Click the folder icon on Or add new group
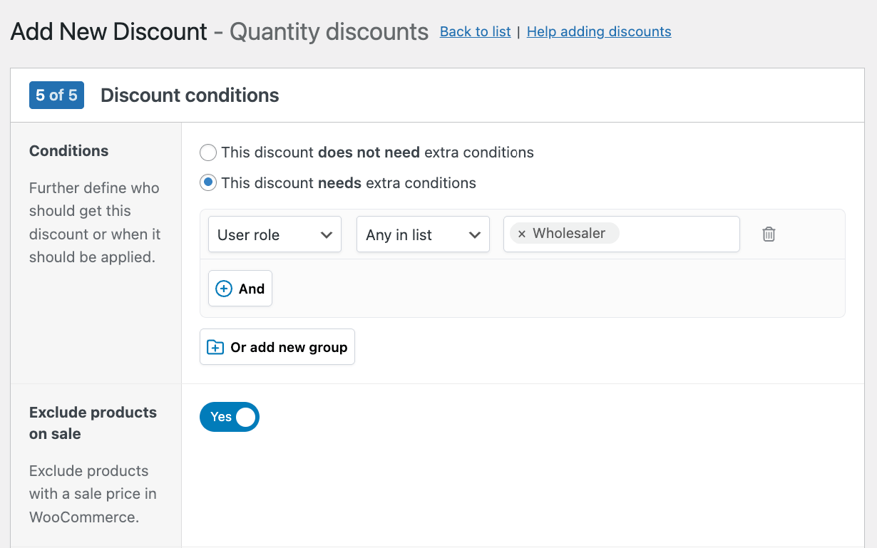The width and height of the screenshot is (877, 548). (x=215, y=346)
